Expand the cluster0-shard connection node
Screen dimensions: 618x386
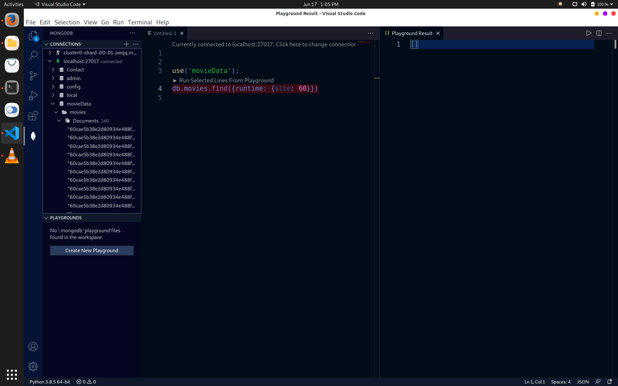(50, 52)
